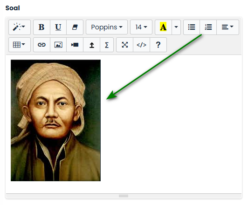Image resolution: width=248 pixels, height=205 pixels.
Task: Open the font size 14 dropdown
Action: coord(141,27)
